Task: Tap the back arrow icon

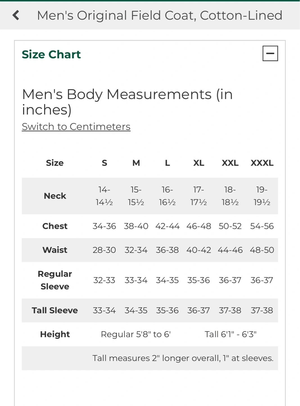Action: [16, 15]
